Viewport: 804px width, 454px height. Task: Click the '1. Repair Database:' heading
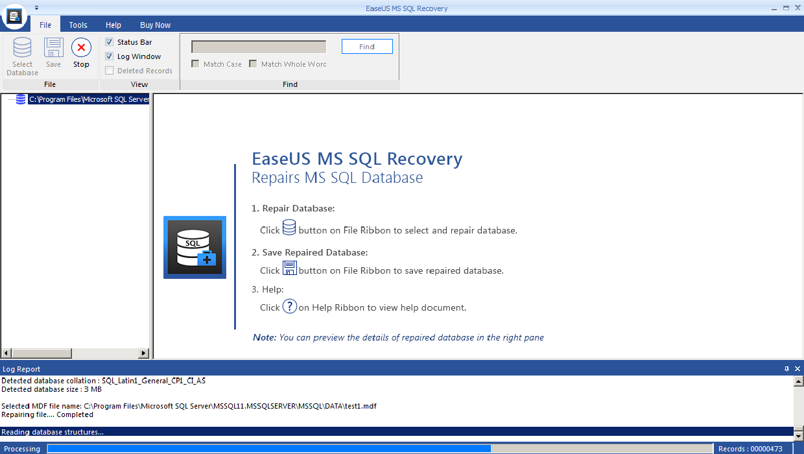tap(293, 209)
